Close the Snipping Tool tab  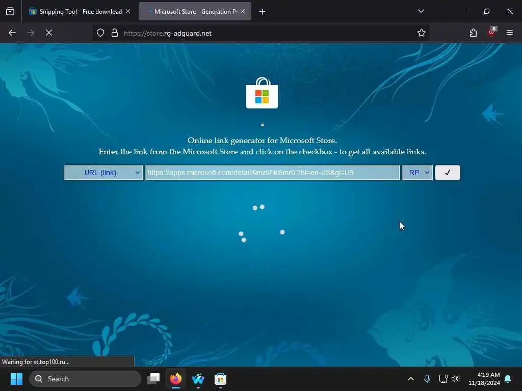[128, 11]
